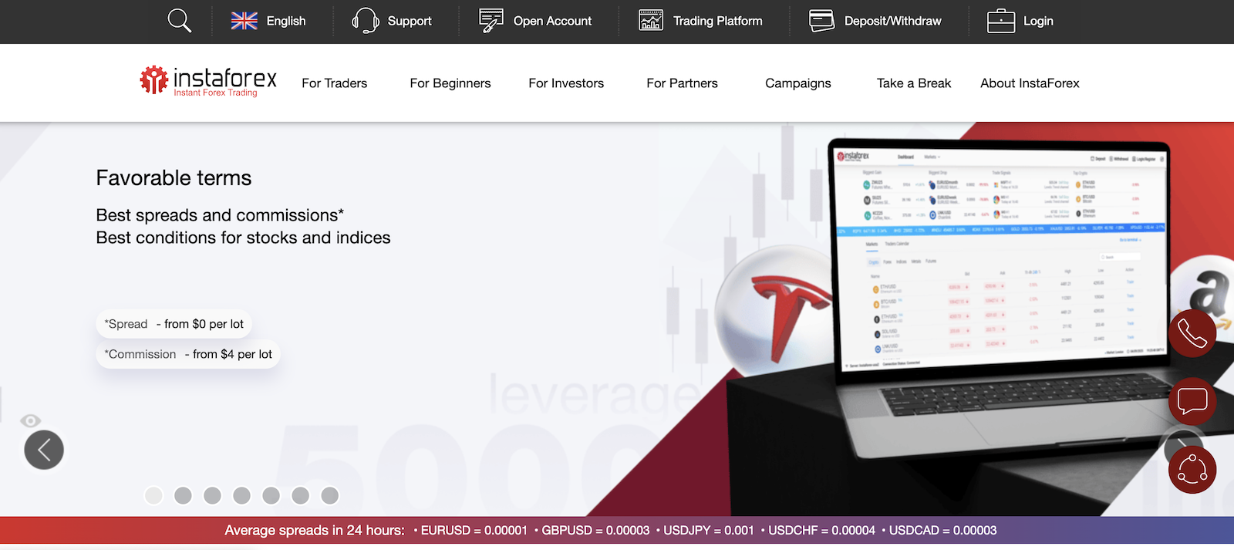Image resolution: width=1234 pixels, height=550 pixels.
Task: Click the Support headset icon
Action: [x=365, y=21]
